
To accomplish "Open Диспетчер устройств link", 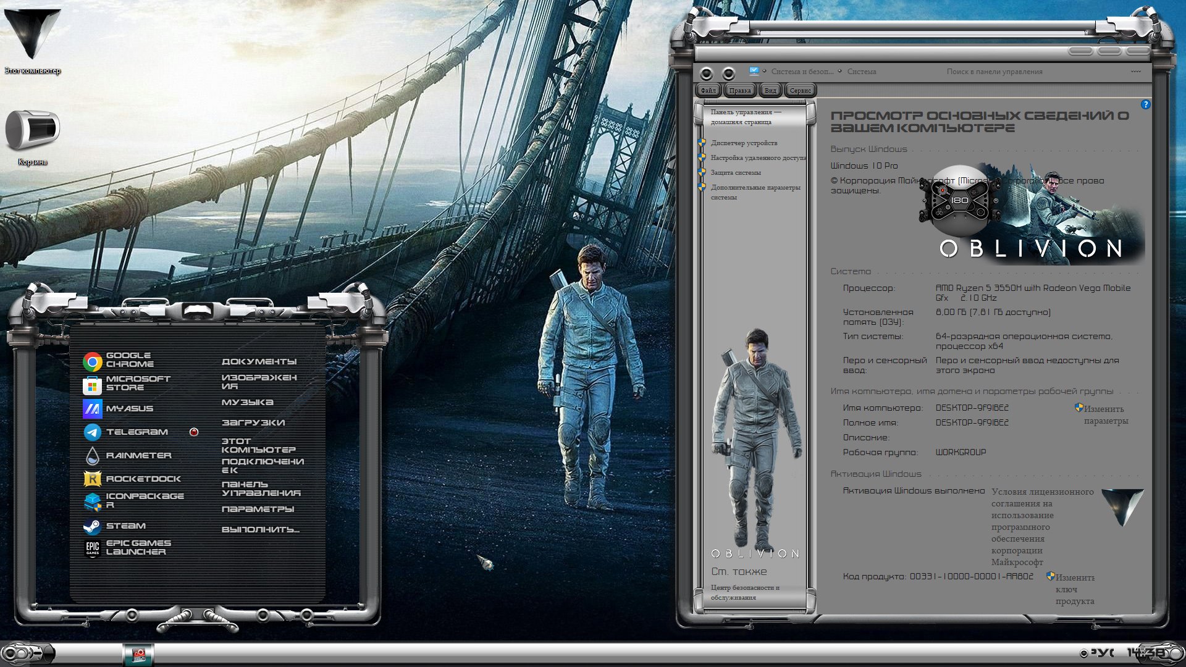I will coord(744,143).
